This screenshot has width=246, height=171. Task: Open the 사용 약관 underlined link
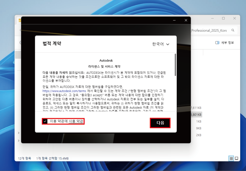(76, 121)
